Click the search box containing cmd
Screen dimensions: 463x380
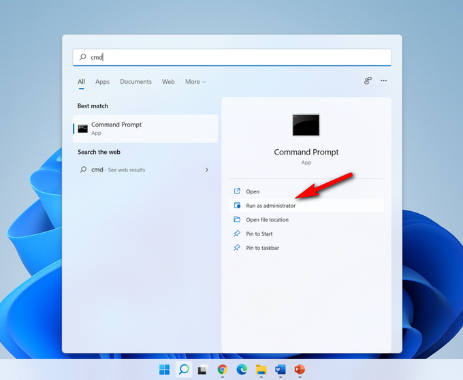tap(231, 57)
